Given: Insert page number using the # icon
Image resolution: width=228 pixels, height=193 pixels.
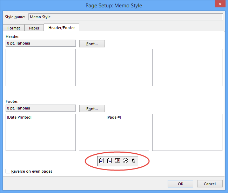Looking at the screenshot, I should coord(101,161).
